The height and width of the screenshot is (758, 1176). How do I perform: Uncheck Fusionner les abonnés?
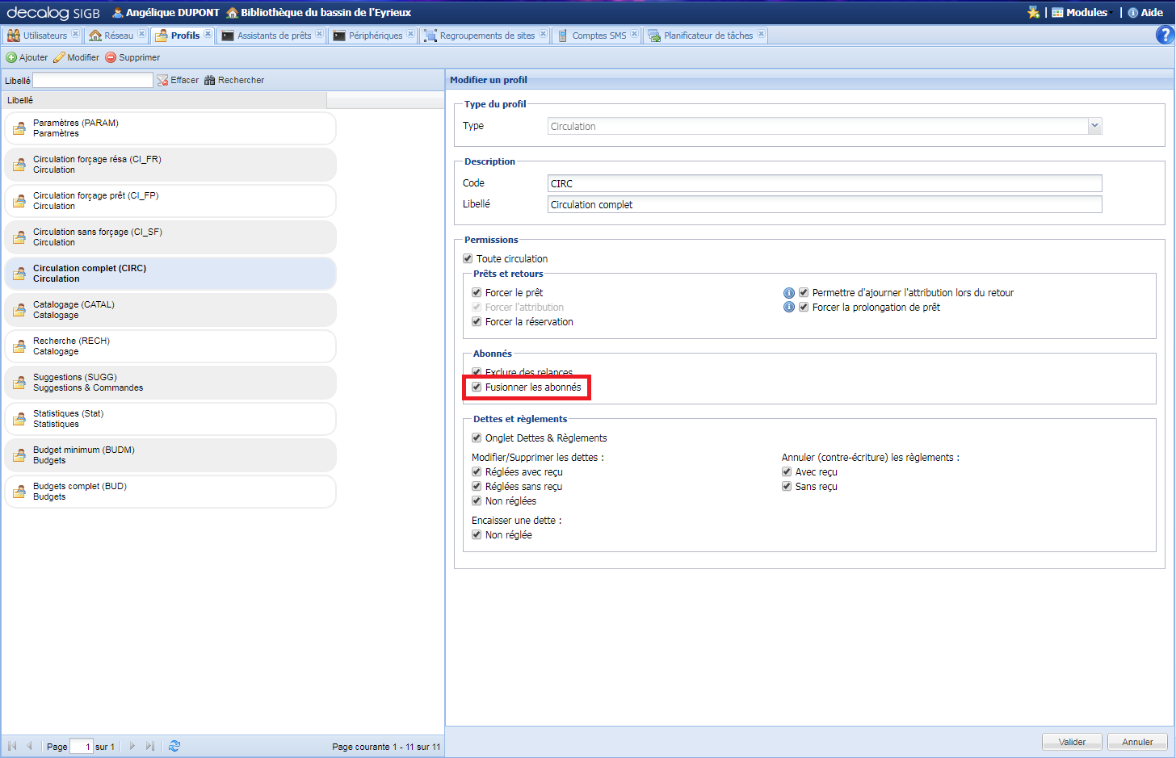tap(477, 387)
